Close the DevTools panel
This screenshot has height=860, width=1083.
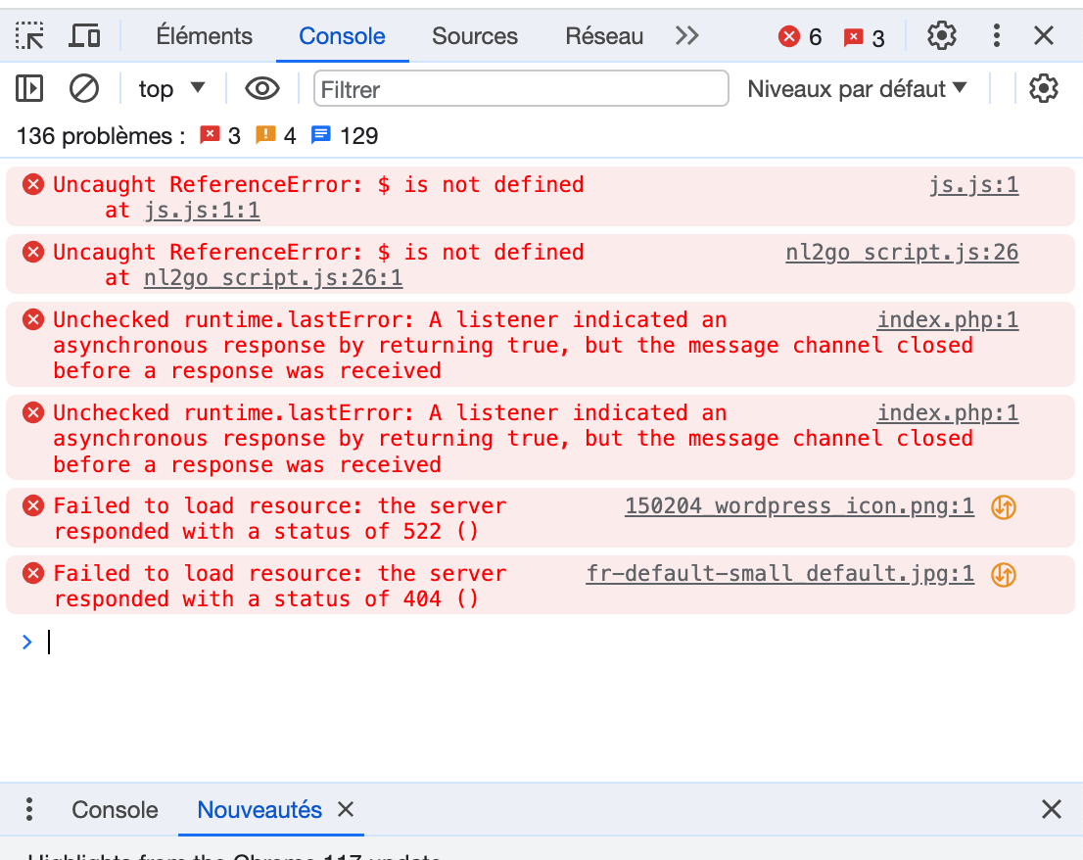coord(1044,36)
